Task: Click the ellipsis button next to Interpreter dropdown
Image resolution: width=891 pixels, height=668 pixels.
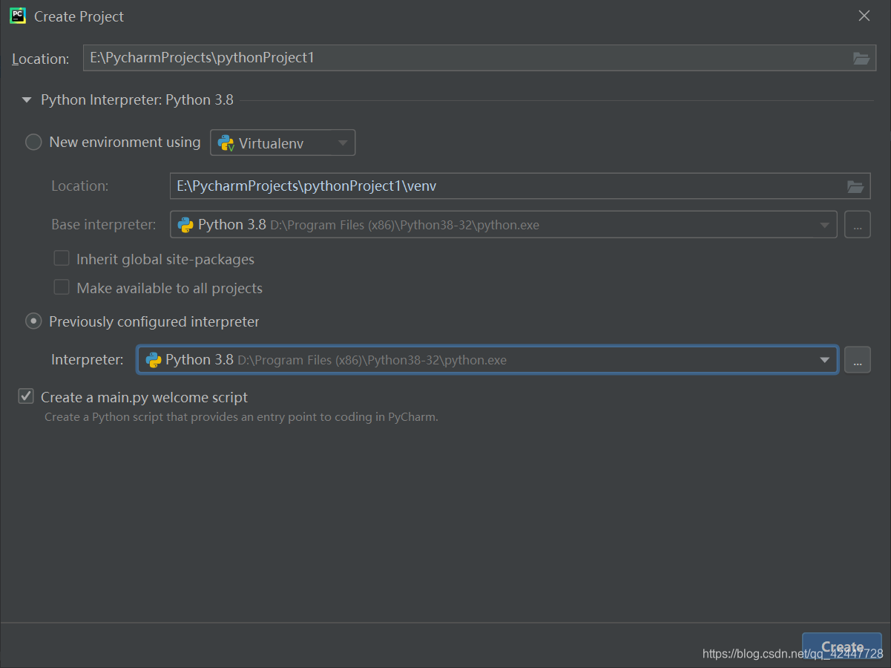Action: pyautogui.click(x=857, y=360)
